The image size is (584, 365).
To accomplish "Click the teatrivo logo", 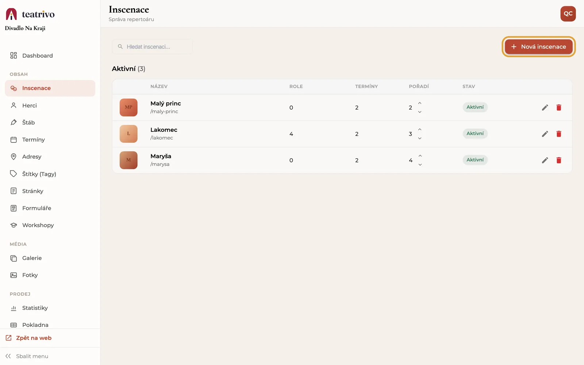I will 30,14.
